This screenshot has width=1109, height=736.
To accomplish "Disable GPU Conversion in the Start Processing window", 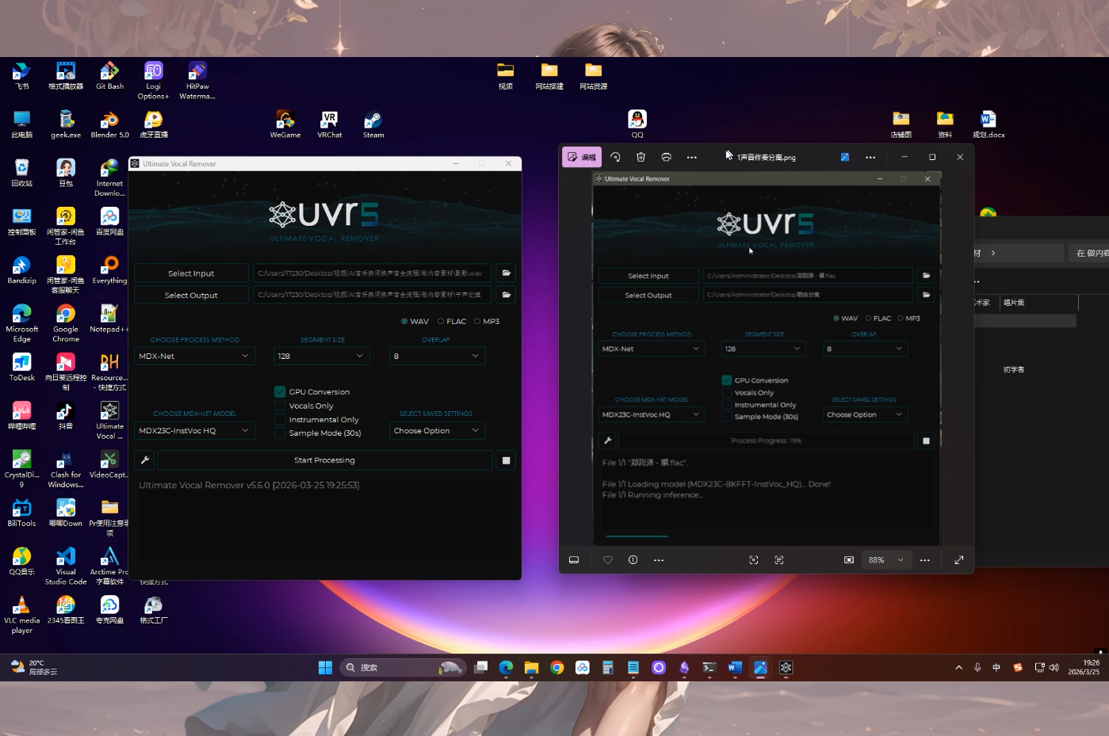I will [280, 391].
